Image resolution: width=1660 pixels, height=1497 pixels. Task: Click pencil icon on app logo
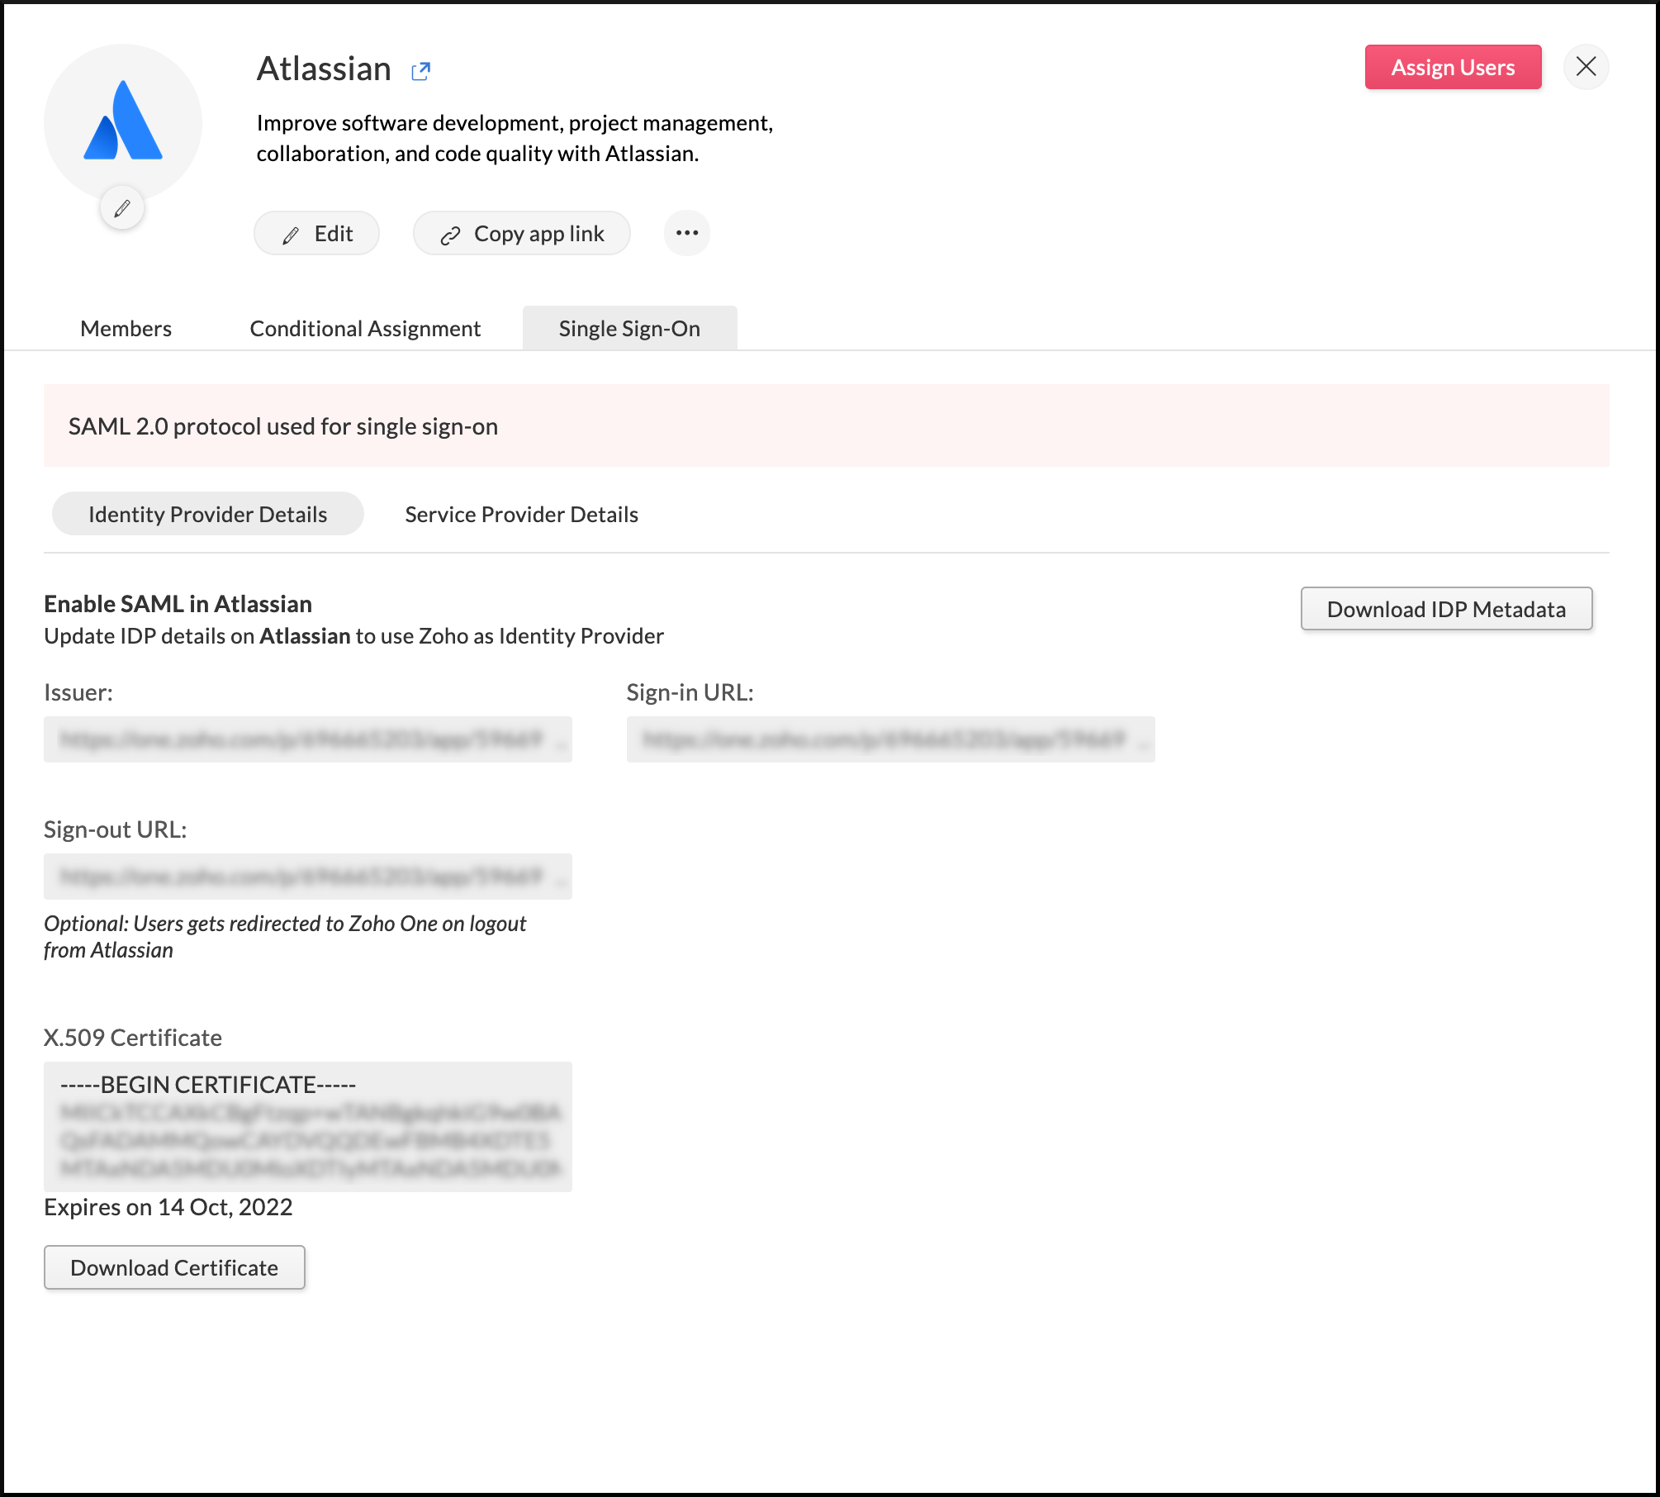tap(122, 208)
